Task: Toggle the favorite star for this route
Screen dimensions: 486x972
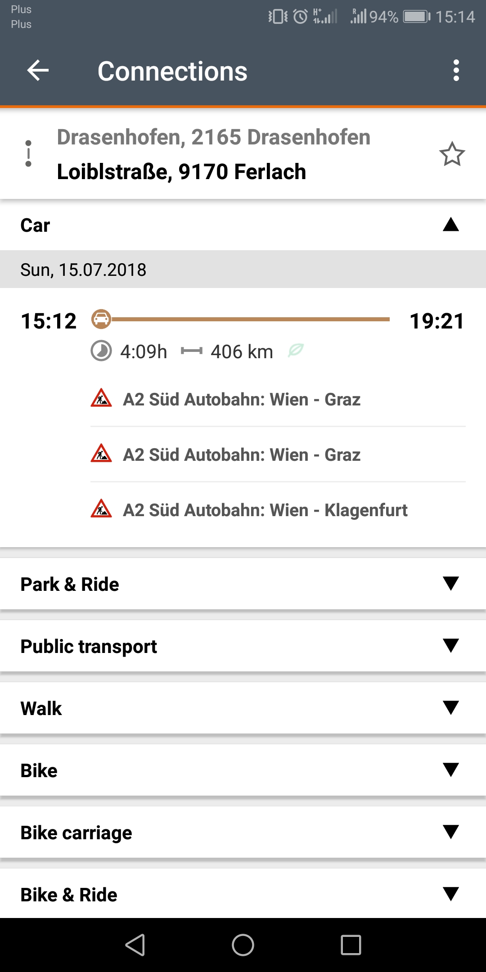Action: pyautogui.click(x=452, y=154)
